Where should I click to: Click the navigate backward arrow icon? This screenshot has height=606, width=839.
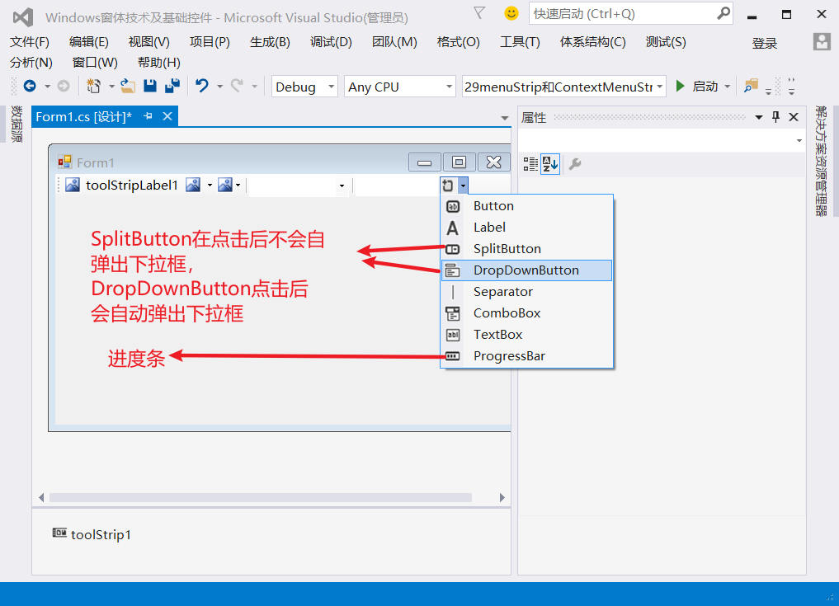click(30, 86)
